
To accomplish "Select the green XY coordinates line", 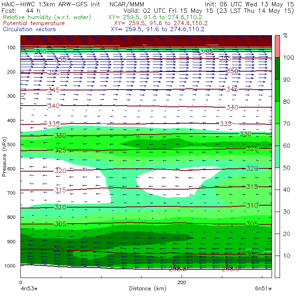I will coord(155,17).
